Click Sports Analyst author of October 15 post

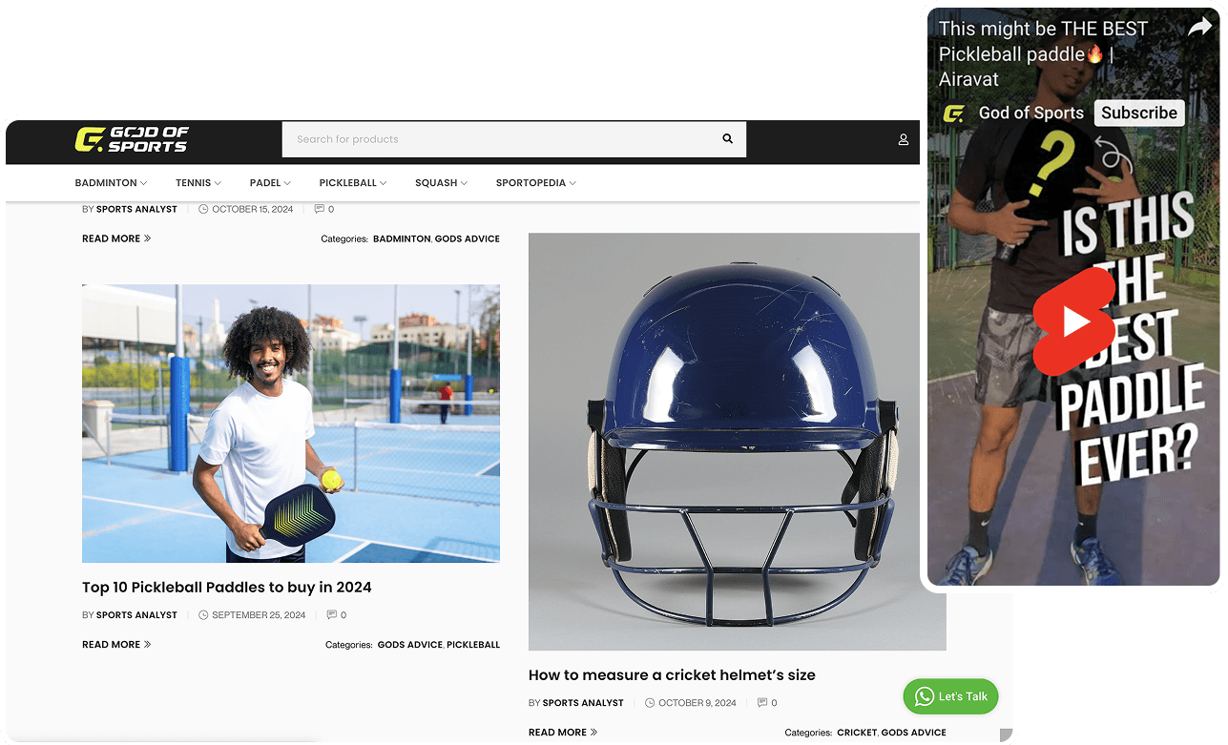(136, 209)
